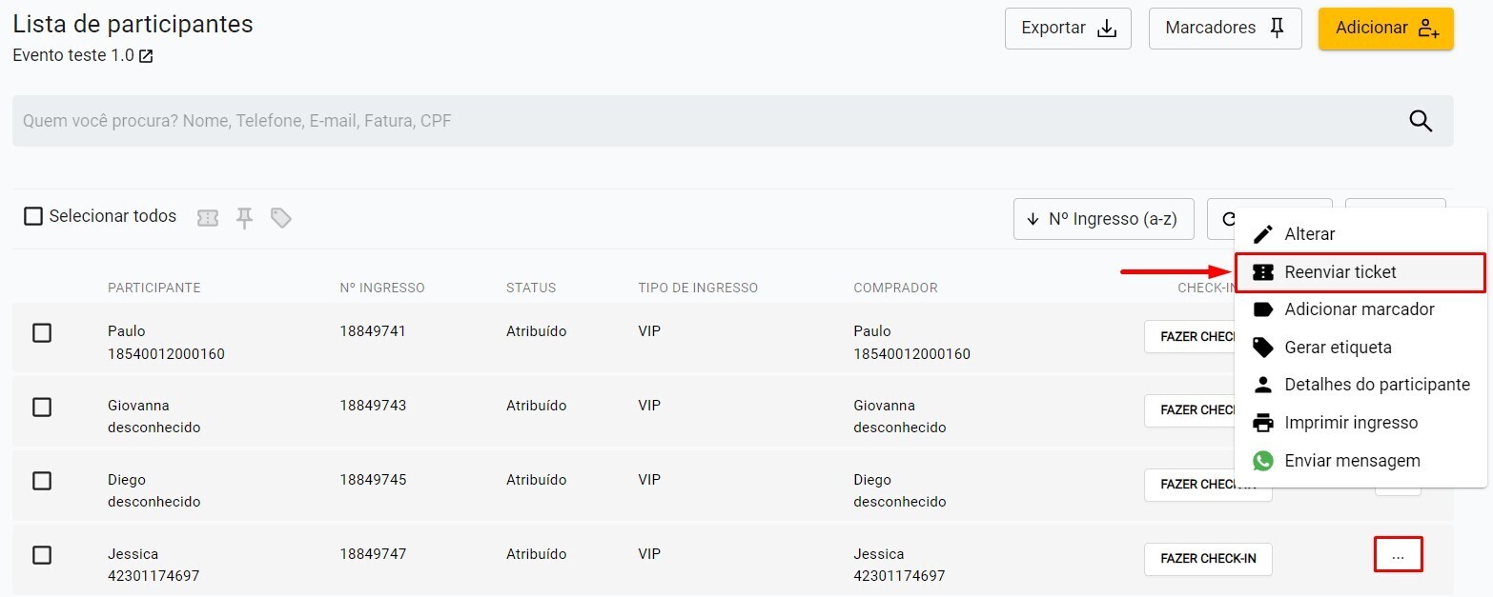Click the pin marker icon in the toolbar
This screenshot has width=1493, height=597.
tap(245, 219)
